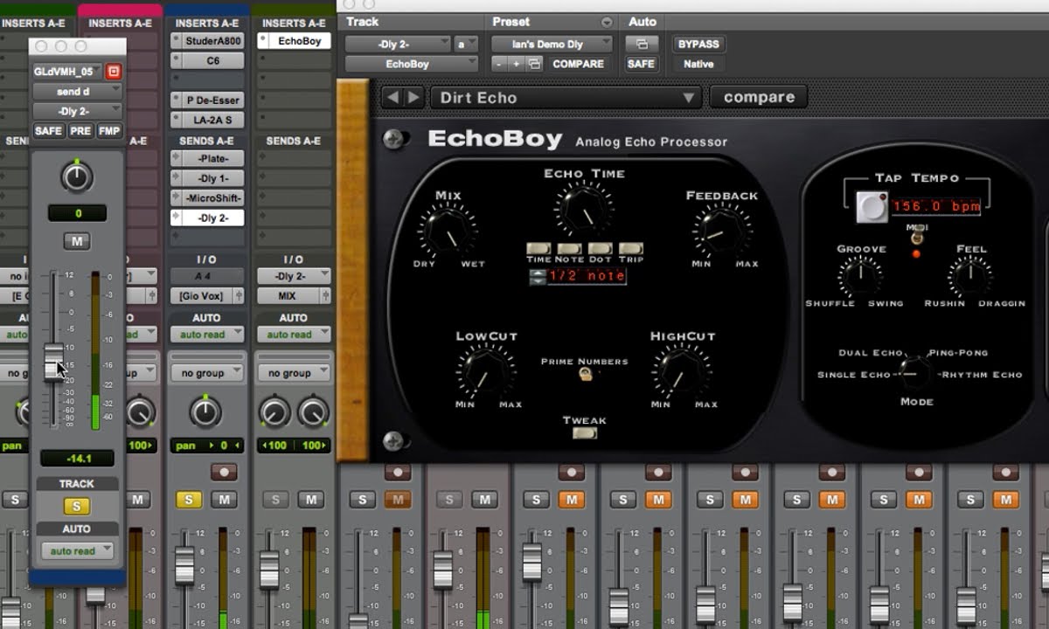
Task: Open plug-in automation enable icon under Auto
Action: (x=642, y=44)
